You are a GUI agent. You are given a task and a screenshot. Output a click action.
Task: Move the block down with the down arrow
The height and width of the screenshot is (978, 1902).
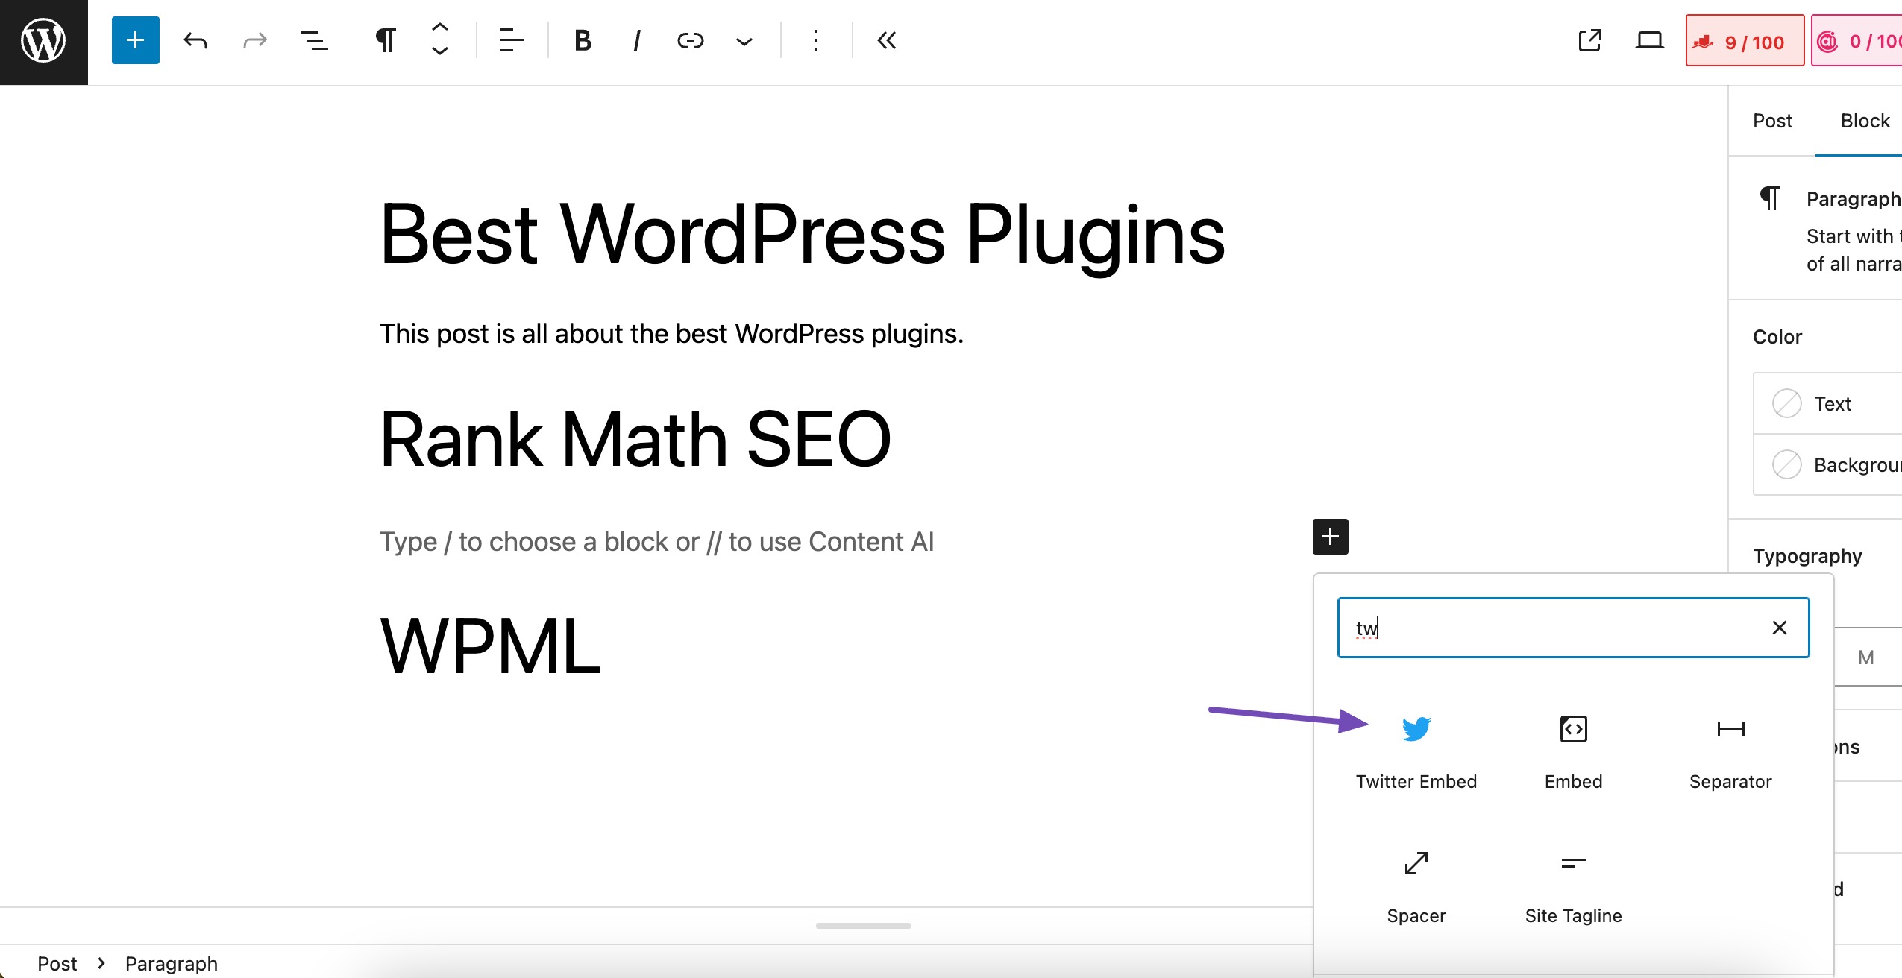pyautogui.click(x=440, y=51)
